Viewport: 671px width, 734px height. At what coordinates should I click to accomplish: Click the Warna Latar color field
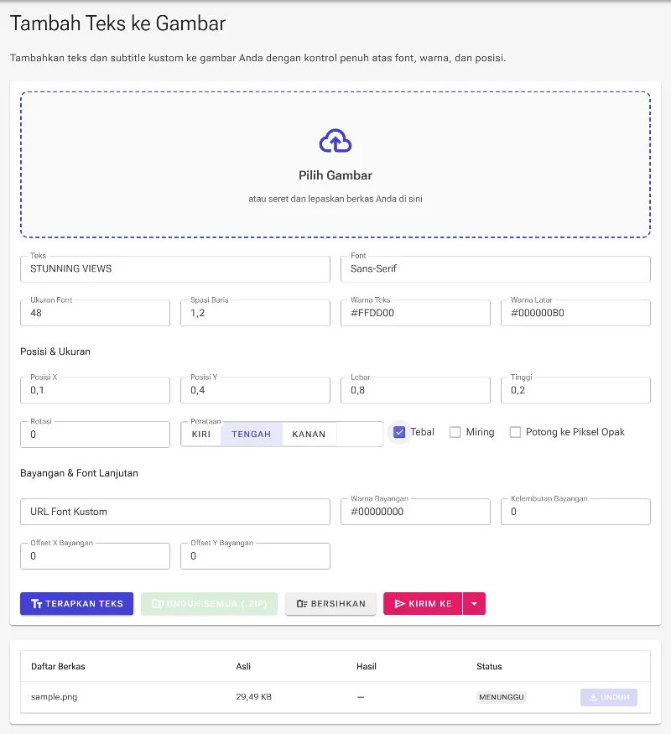[x=575, y=313]
